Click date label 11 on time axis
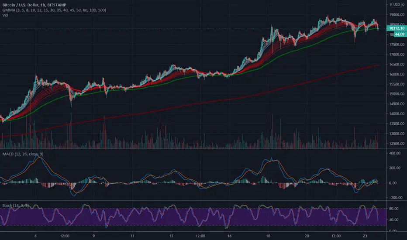The image size is (407, 240). [132, 236]
